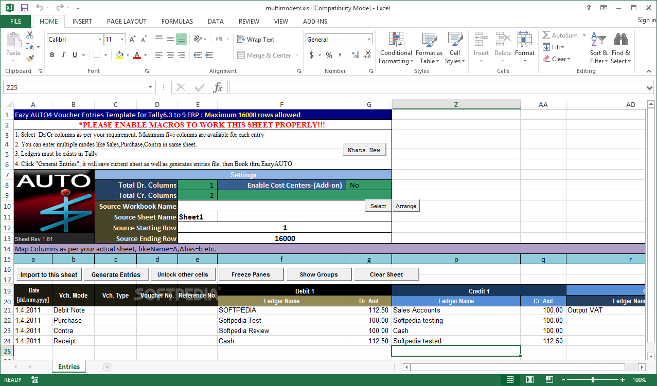The image size is (657, 386).
Task: Switch to the INSERT tab
Action: (x=82, y=22)
